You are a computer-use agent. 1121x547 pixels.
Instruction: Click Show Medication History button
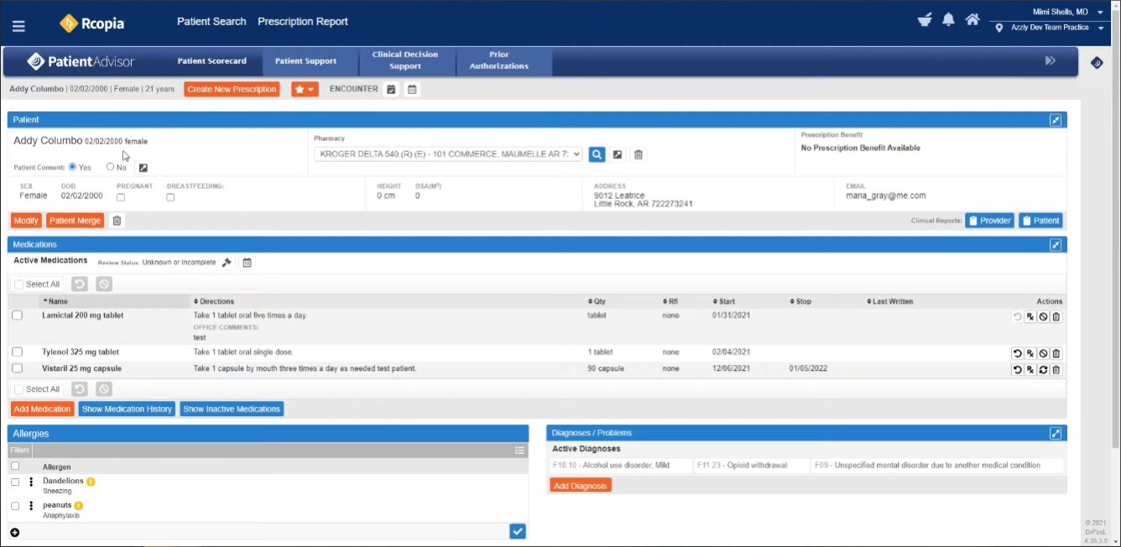(127, 409)
